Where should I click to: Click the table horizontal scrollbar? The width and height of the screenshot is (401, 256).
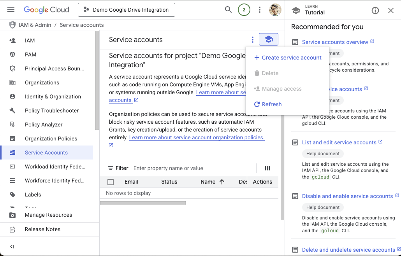point(143,203)
